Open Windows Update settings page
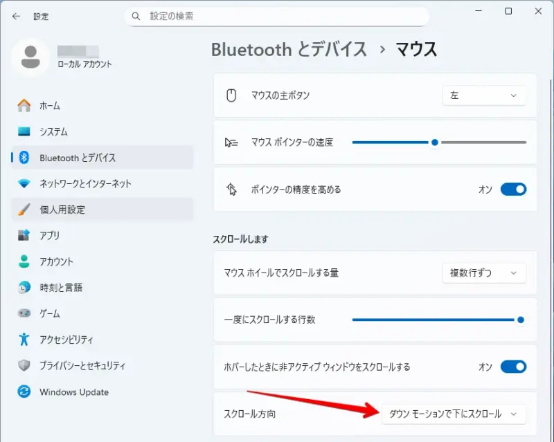The height and width of the screenshot is (442, 554). point(102,392)
